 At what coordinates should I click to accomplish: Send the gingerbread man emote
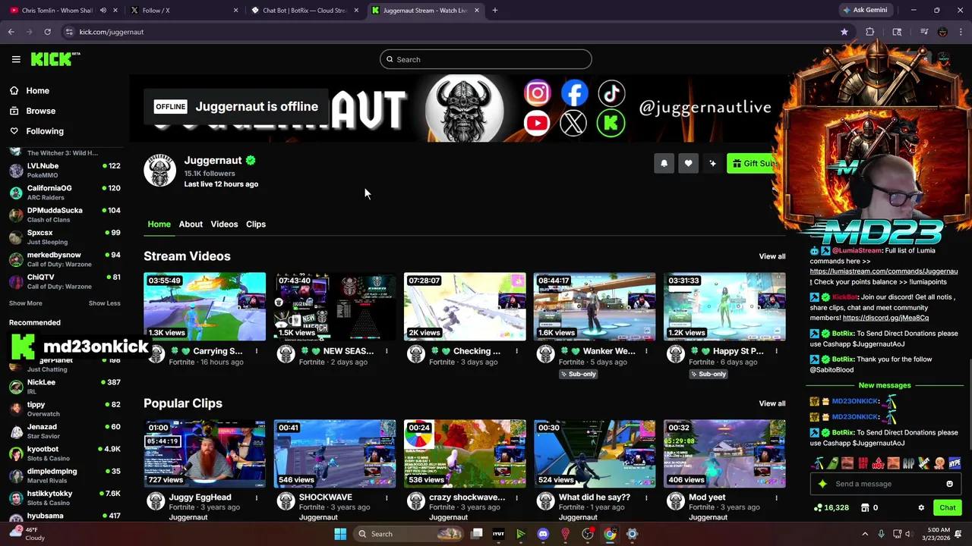[x=939, y=463]
